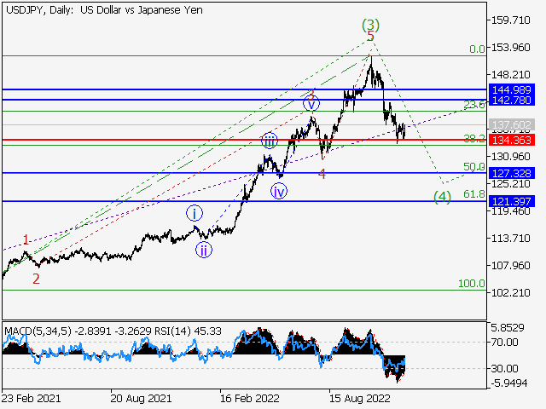Click the 15 Aug 2022 date label
This screenshot has width=546, height=409.
click(359, 398)
